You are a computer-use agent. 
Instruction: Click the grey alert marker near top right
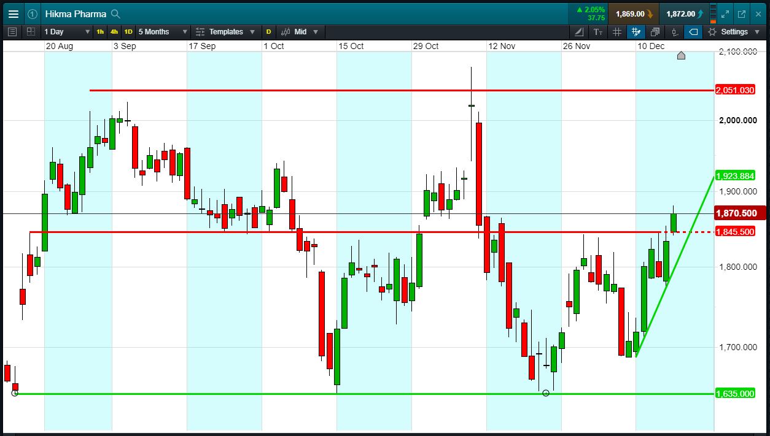point(681,56)
